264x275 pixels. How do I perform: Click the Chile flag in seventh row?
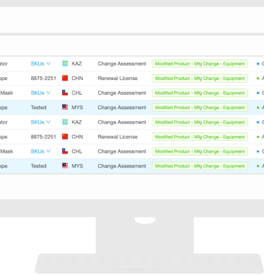[x=65, y=151]
